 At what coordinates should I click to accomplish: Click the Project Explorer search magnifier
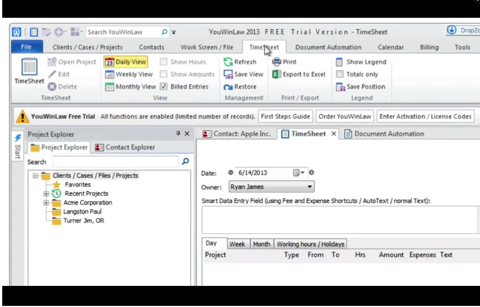coord(186,162)
